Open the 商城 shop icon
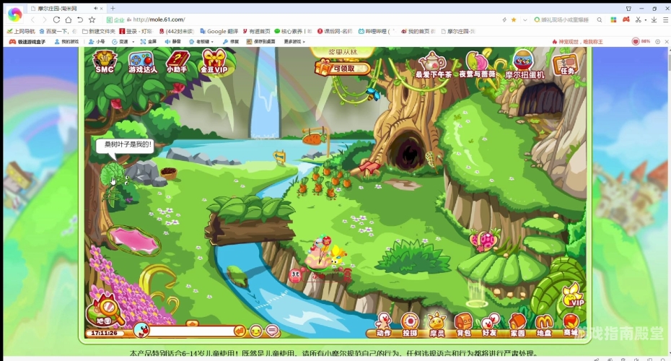Screen dimensions: 671x361 (571, 326)
